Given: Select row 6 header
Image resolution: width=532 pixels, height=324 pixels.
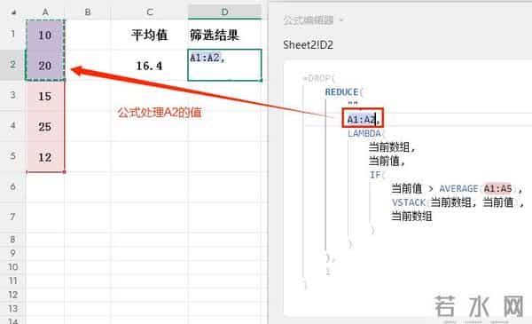Looking at the screenshot, I should pos(12,186).
